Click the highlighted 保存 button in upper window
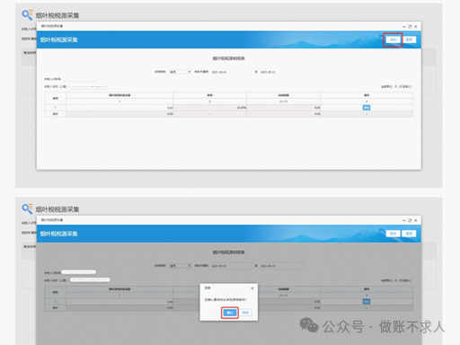460x345 pixels. tap(393, 40)
